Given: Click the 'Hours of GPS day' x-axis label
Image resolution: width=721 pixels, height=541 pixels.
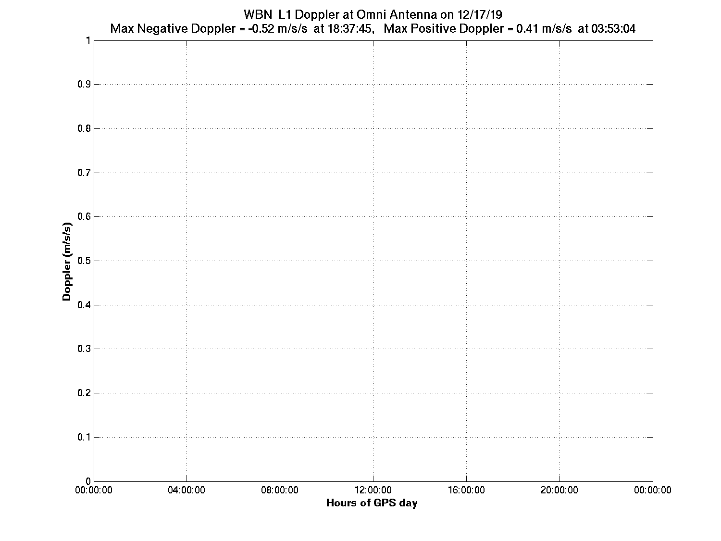Looking at the screenshot, I should (x=372, y=503).
